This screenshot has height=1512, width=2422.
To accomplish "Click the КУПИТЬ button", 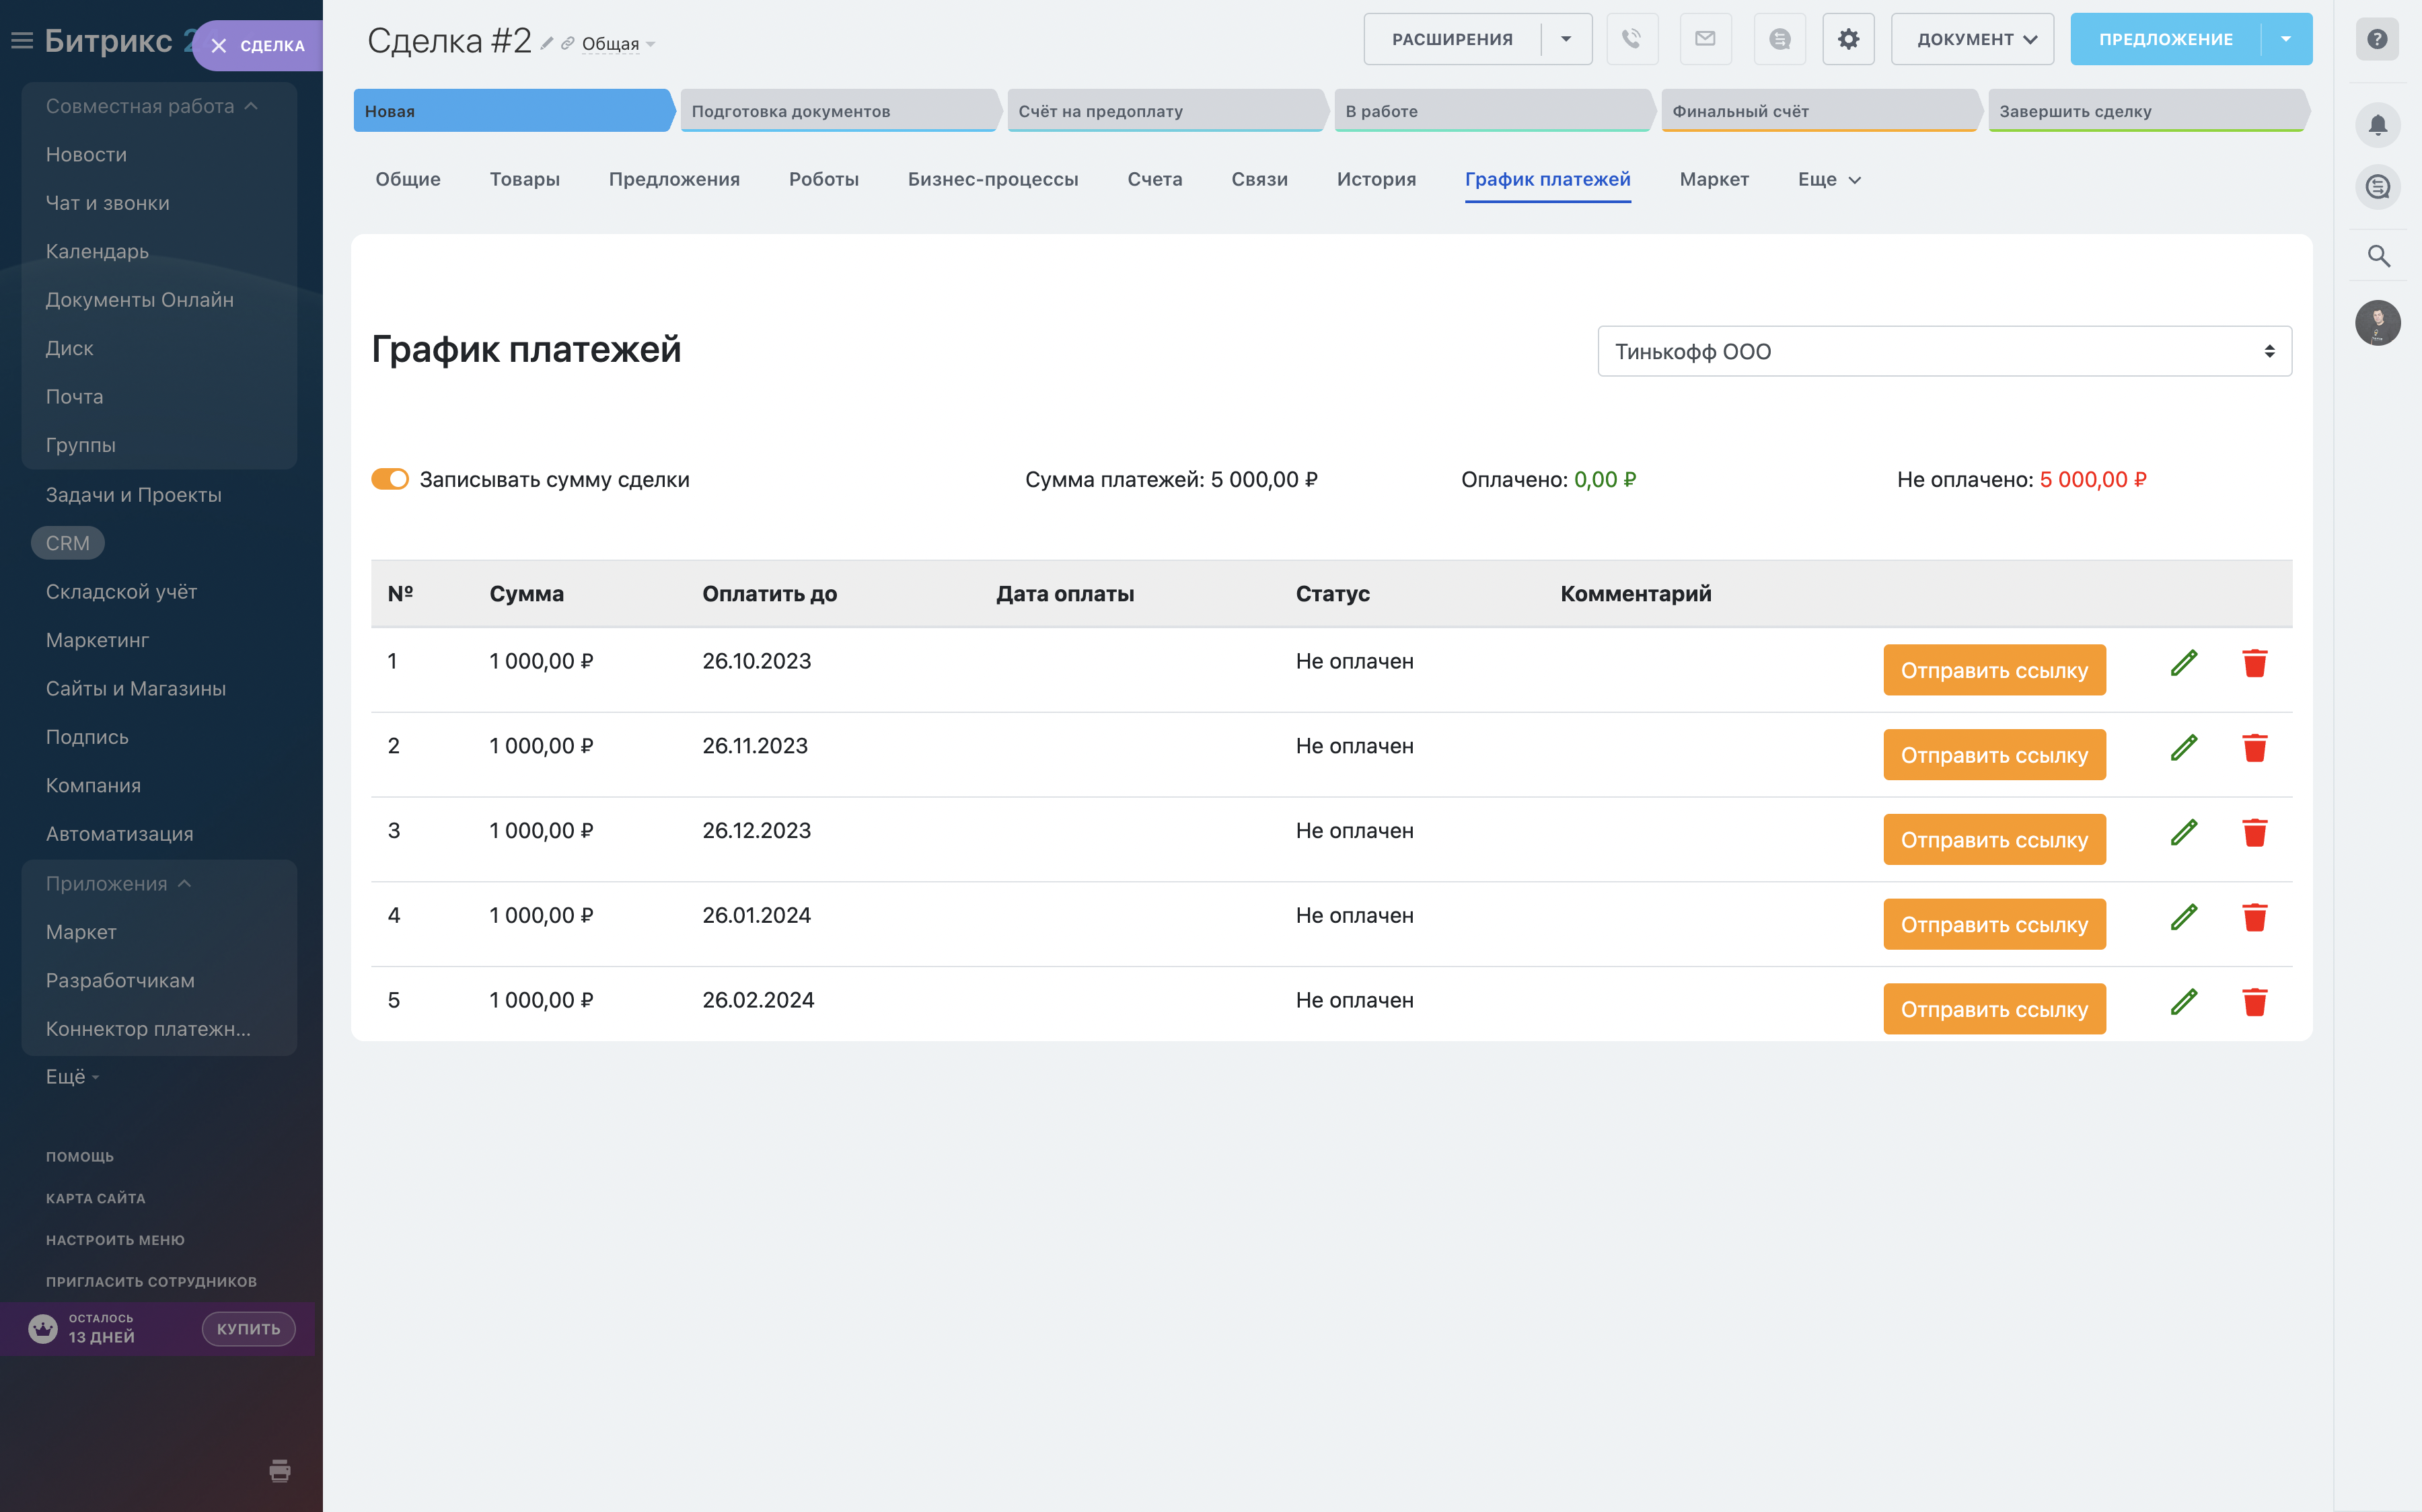I will 248,1328.
